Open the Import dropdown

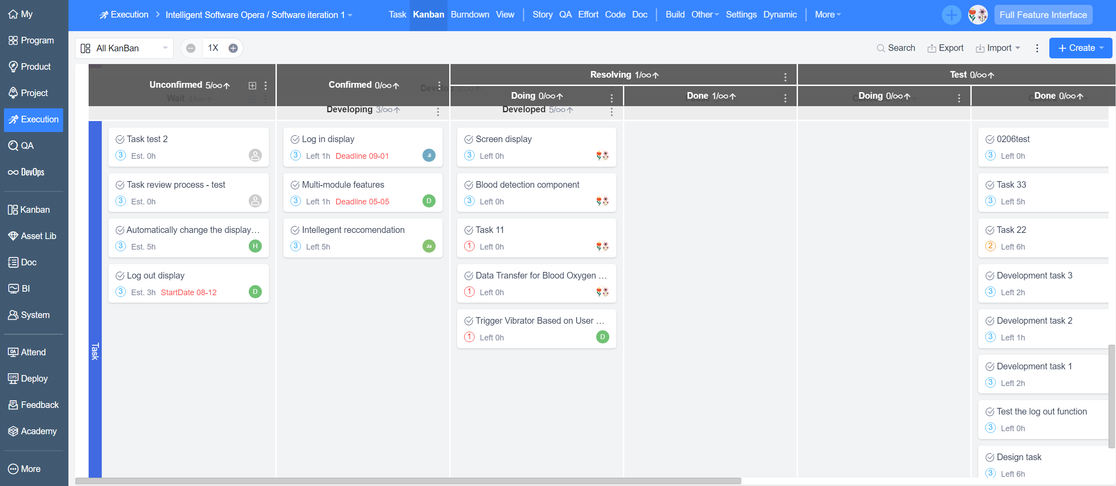998,48
